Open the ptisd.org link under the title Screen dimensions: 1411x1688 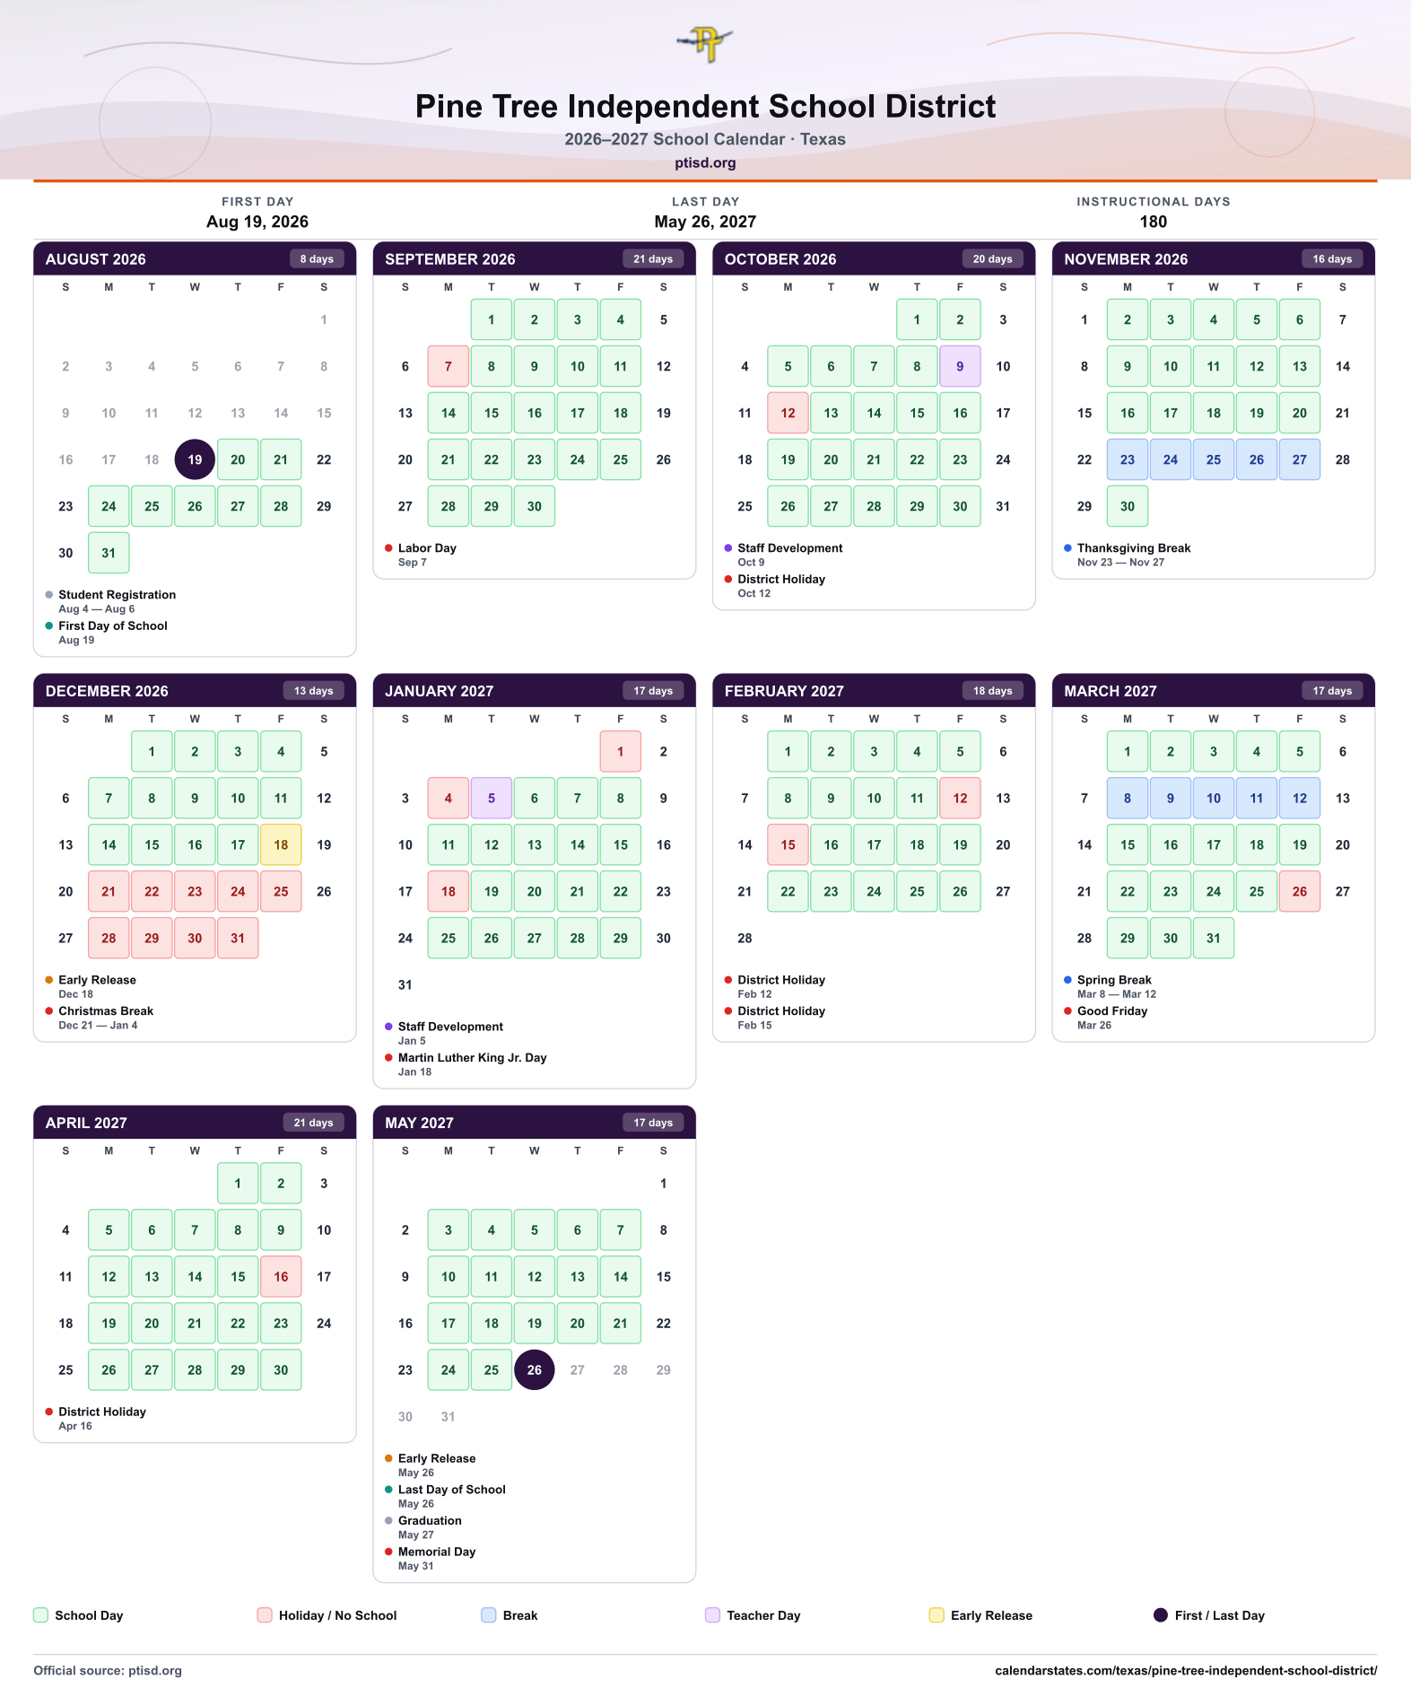pyautogui.click(x=705, y=162)
